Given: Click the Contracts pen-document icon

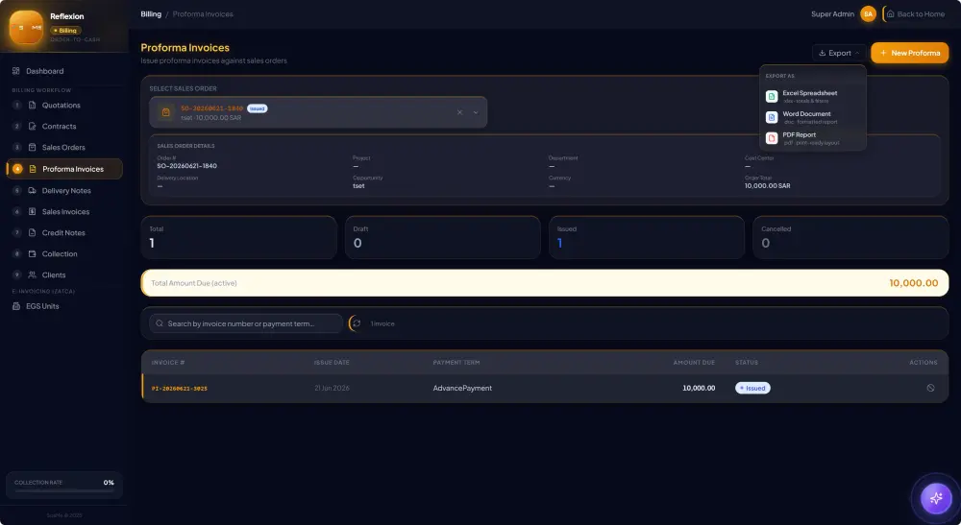Looking at the screenshot, I should pos(33,126).
